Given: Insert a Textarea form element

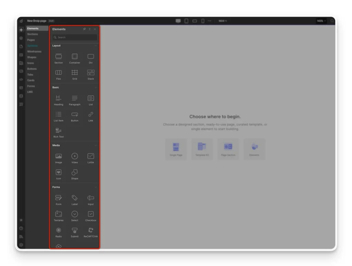Looking at the screenshot, I should click(x=58, y=216).
